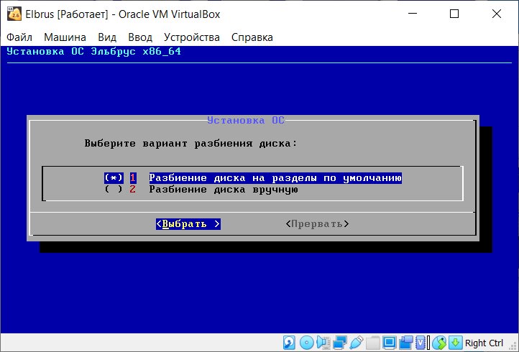Click the keyboard capture arrow icon

click(x=456, y=343)
